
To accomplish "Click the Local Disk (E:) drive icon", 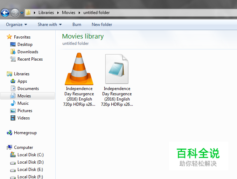I will (13, 170).
